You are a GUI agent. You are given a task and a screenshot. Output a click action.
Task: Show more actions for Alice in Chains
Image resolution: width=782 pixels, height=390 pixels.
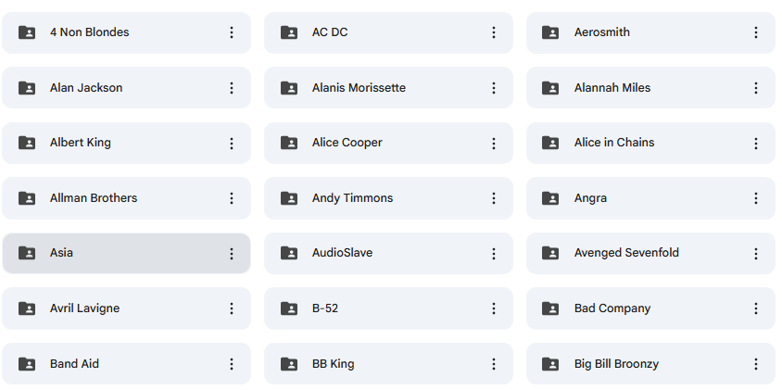[x=755, y=144]
